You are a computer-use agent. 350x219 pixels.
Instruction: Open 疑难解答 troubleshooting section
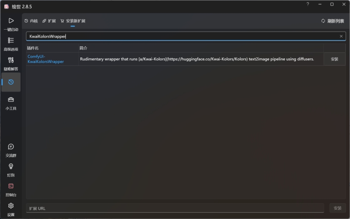11,64
